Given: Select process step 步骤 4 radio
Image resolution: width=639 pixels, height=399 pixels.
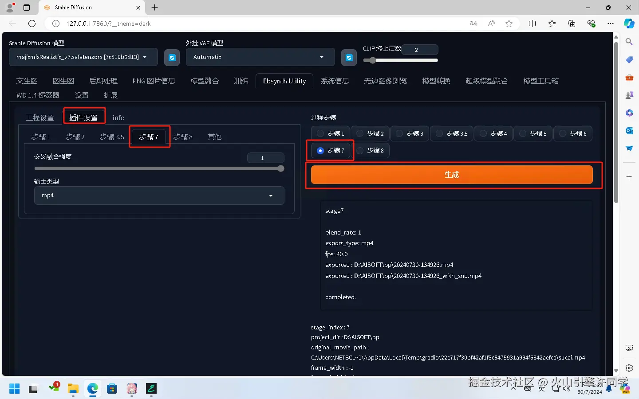Looking at the screenshot, I should (x=493, y=133).
